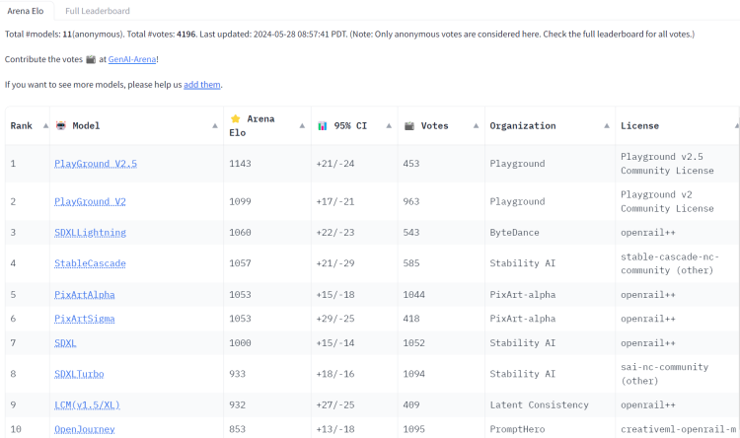Image resolution: width=740 pixels, height=438 pixels.
Task: Select Elo value 1000 in the SDXL row
Action: tap(240, 343)
